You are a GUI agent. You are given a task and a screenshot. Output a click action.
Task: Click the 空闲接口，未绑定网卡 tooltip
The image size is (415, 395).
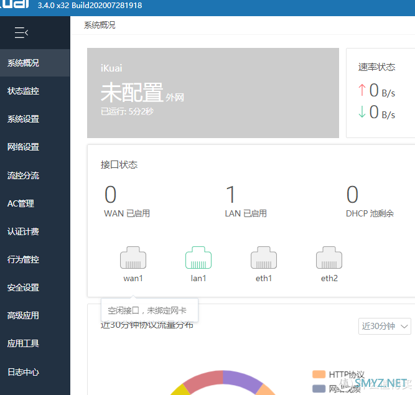pyautogui.click(x=149, y=310)
